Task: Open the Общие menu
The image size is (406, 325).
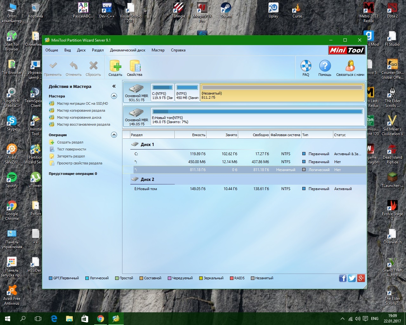Action: point(52,50)
